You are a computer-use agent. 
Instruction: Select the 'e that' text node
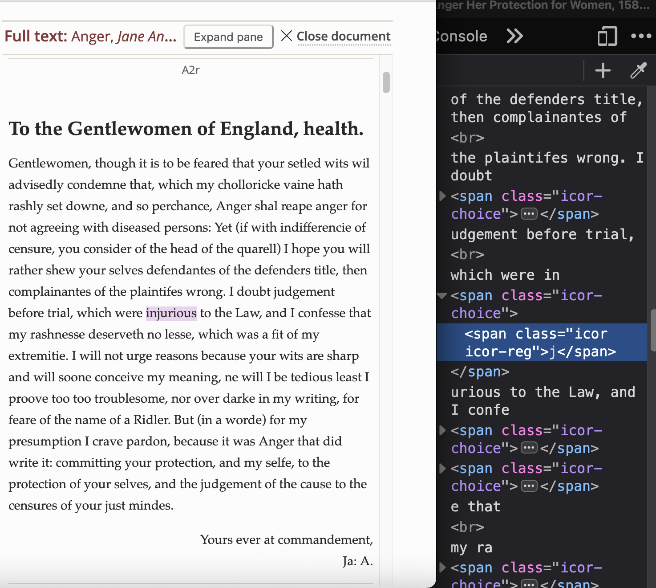pos(475,506)
